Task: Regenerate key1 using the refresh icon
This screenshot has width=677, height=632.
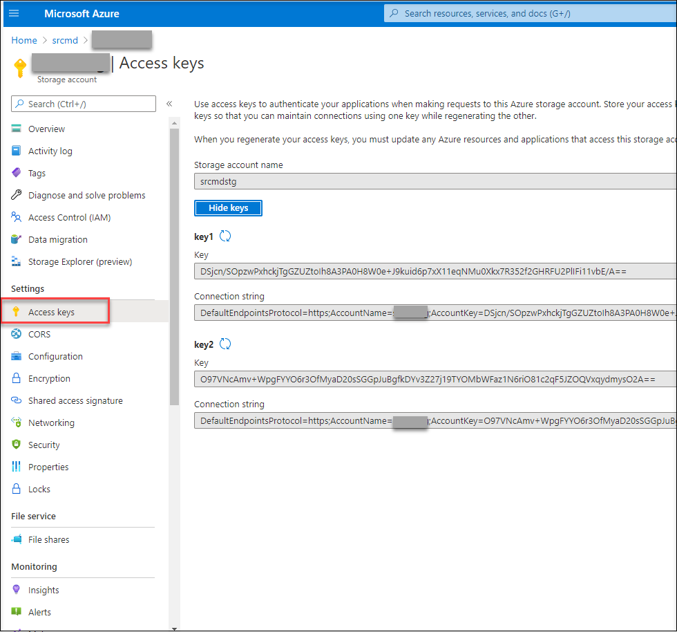Action: click(x=225, y=236)
